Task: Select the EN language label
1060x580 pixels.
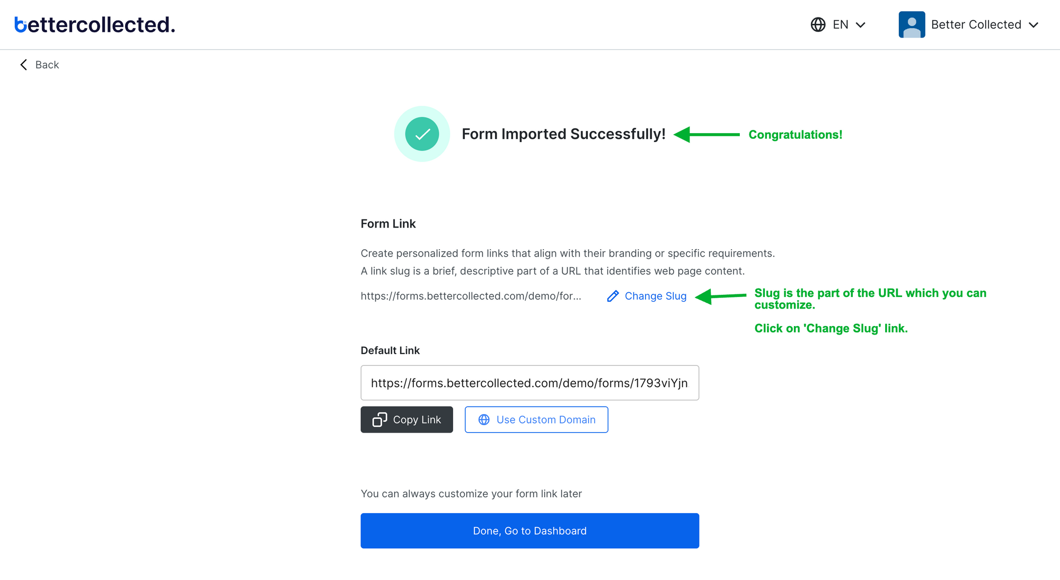Action: 841,24
